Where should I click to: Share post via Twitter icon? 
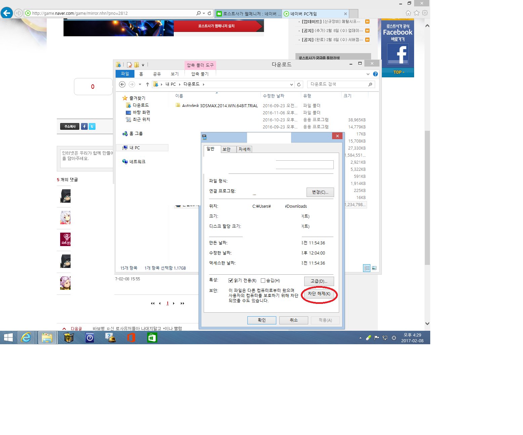coord(92,126)
